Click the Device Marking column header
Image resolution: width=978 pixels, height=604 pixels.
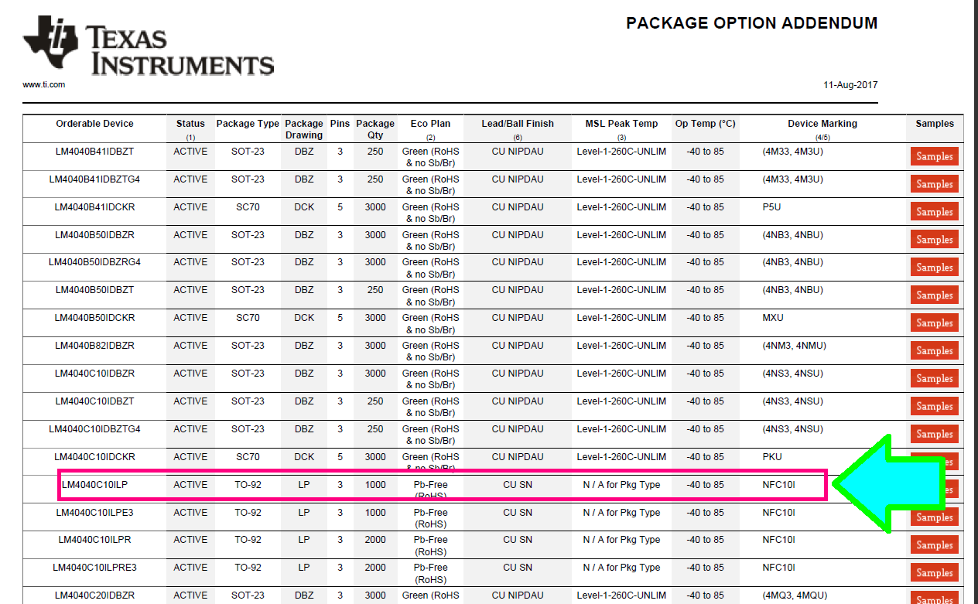tap(822, 124)
